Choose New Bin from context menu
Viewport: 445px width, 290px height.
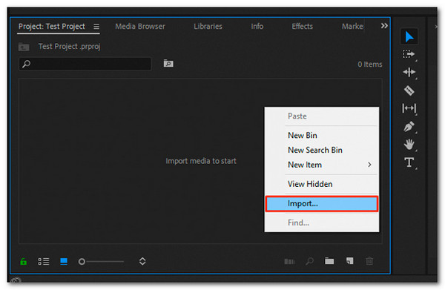[x=322, y=135]
